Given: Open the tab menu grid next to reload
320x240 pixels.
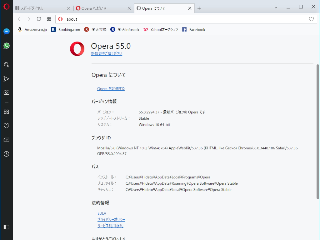Looking at the screenshot, I should 49,19.
